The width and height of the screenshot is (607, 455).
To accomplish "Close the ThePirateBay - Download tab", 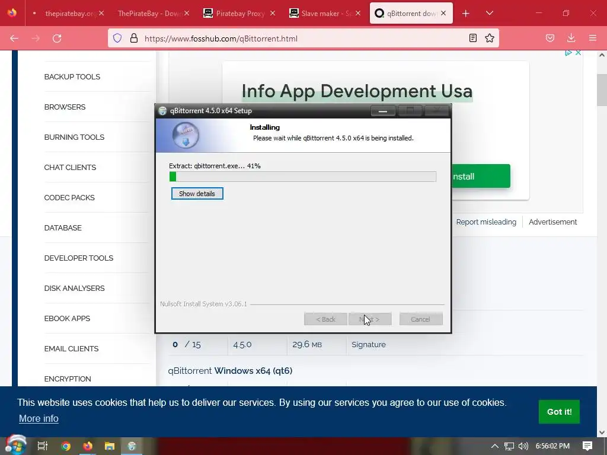I will pos(187,13).
